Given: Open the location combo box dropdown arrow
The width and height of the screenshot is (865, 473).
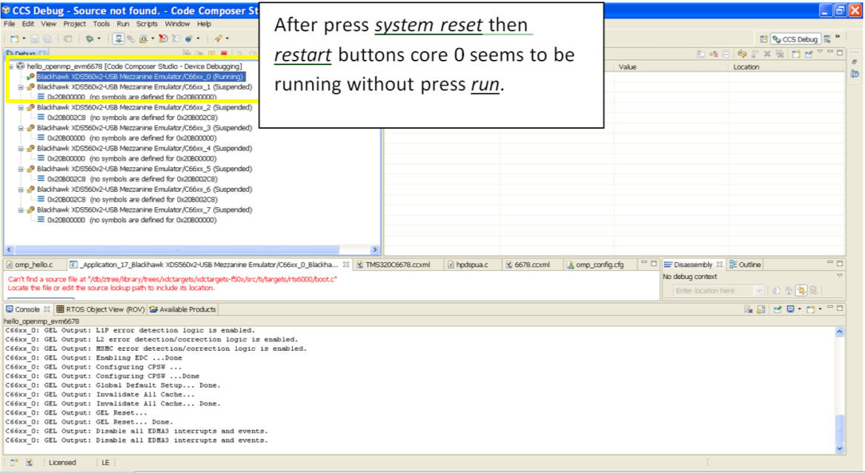Looking at the screenshot, I should (759, 290).
